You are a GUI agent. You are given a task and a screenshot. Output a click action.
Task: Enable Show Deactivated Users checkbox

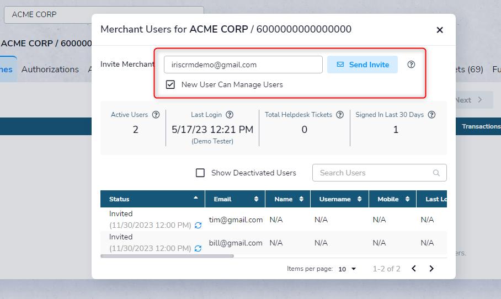[200, 173]
